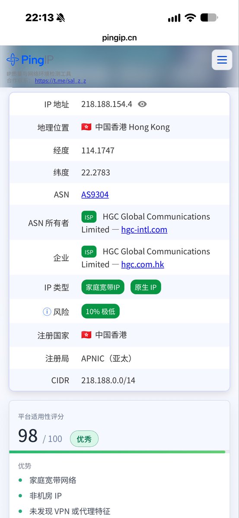
Task: Open the hgc-intl.com link
Action: point(144,230)
